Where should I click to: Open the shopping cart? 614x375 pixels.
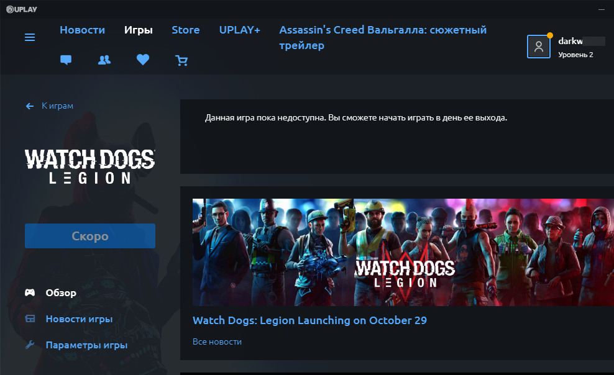click(x=181, y=60)
